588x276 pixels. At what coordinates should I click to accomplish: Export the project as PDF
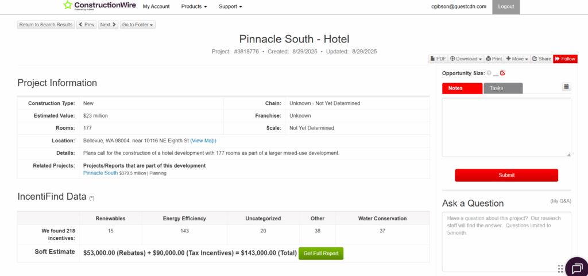point(438,59)
